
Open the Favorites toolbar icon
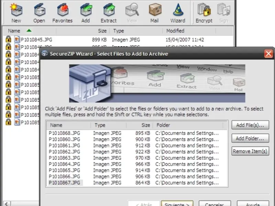(x=63, y=13)
